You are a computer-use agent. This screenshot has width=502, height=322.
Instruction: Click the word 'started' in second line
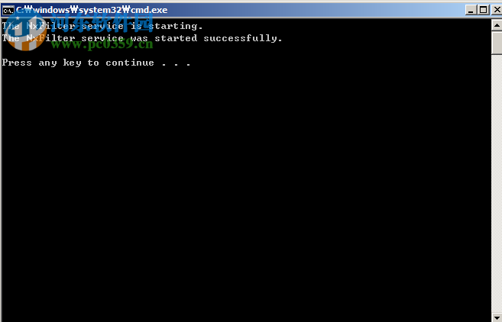[176, 38]
